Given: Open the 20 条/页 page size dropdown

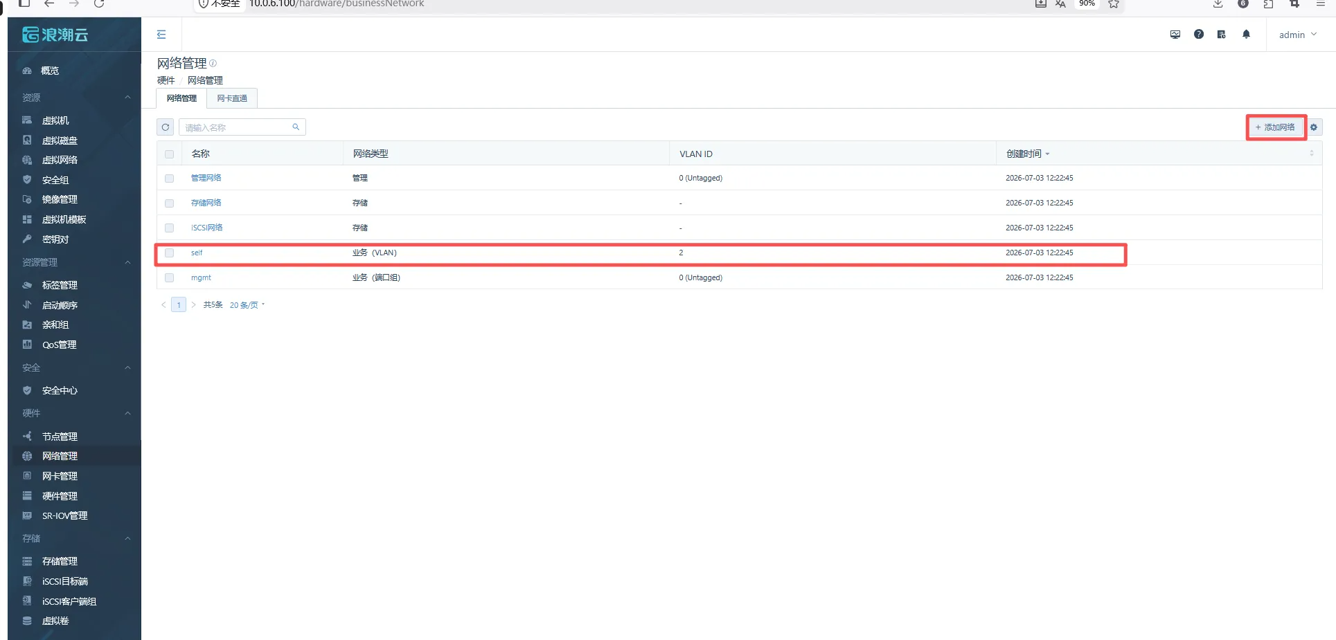Looking at the screenshot, I should tap(247, 305).
